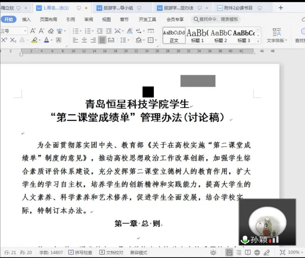
Task: Apply the 标题 1 style
Action: point(197,35)
